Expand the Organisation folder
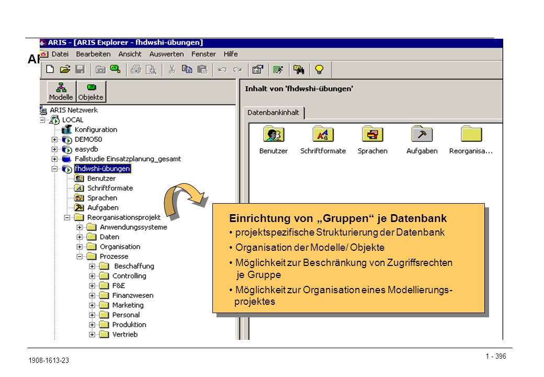This screenshot has width=544, height=377. [80, 247]
